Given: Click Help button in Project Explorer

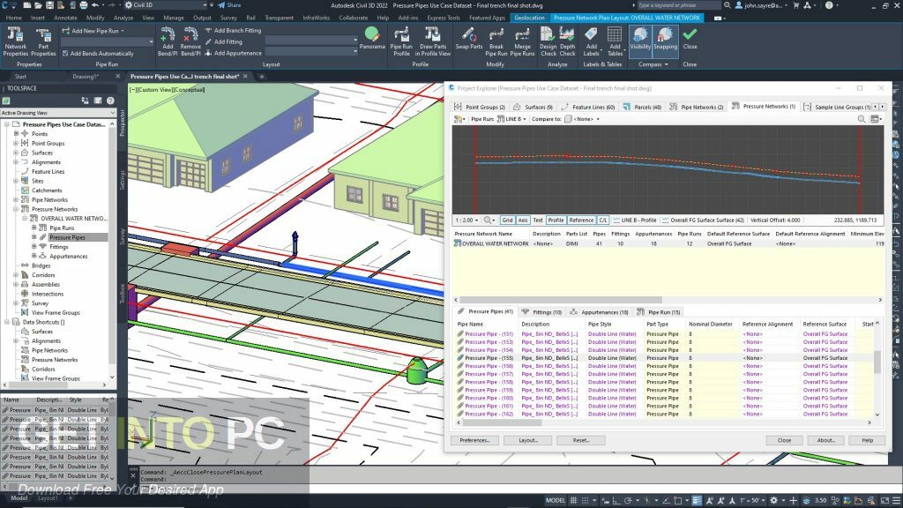Looking at the screenshot, I should coord(868,440).
